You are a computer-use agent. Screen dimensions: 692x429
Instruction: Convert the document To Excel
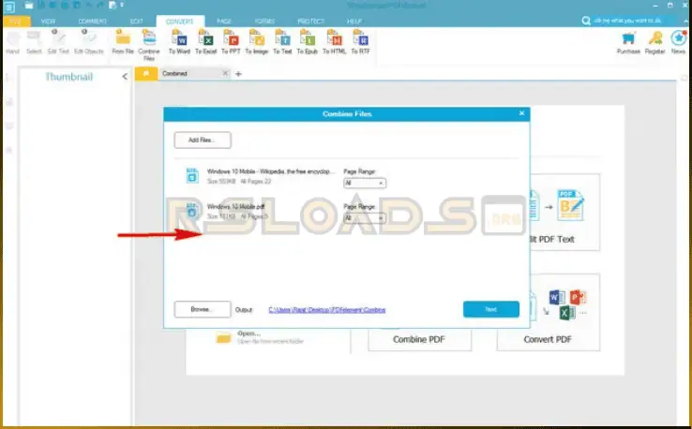205,43
